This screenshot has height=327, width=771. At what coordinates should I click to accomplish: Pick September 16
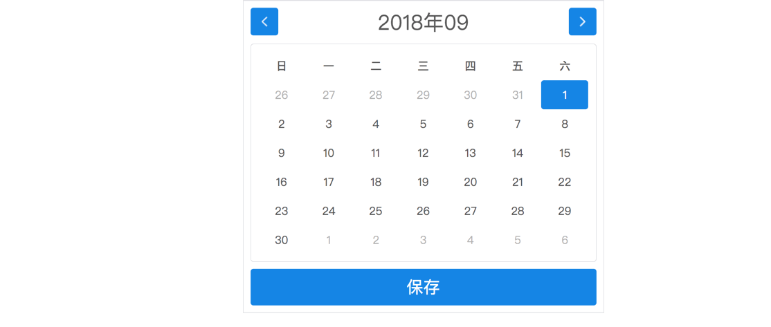pyautogui.click(x=281, y=182)
